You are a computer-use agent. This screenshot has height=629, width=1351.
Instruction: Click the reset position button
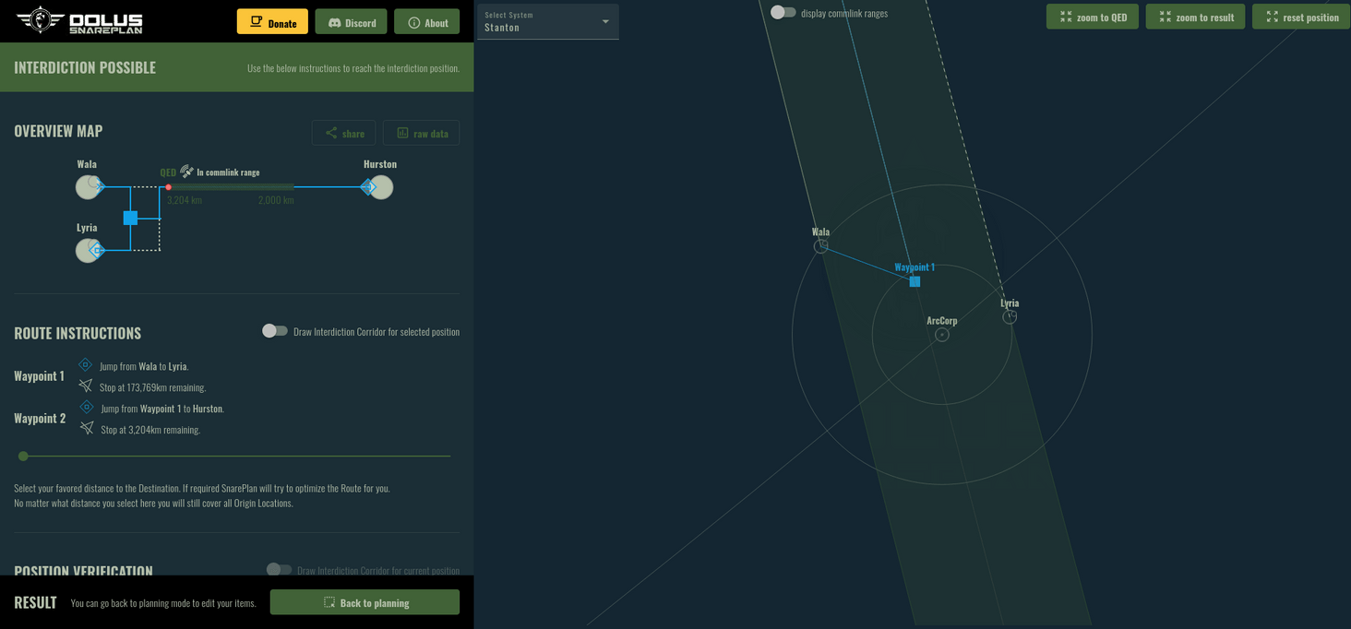[1301, 16]
